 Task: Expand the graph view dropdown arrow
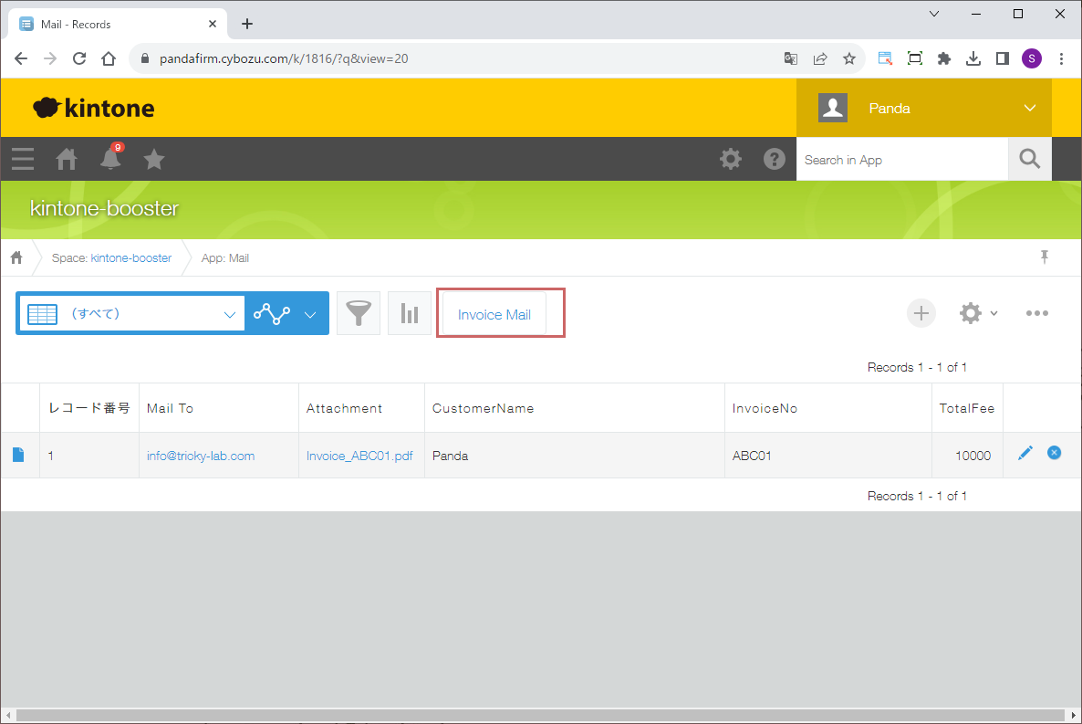click(x=310, y=314)
